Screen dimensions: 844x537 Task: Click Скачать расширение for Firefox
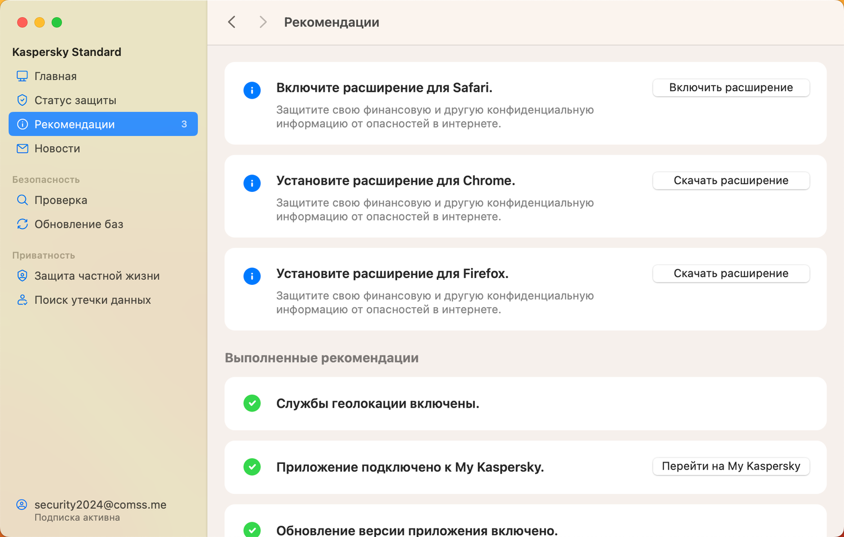[x=731, y=274]
